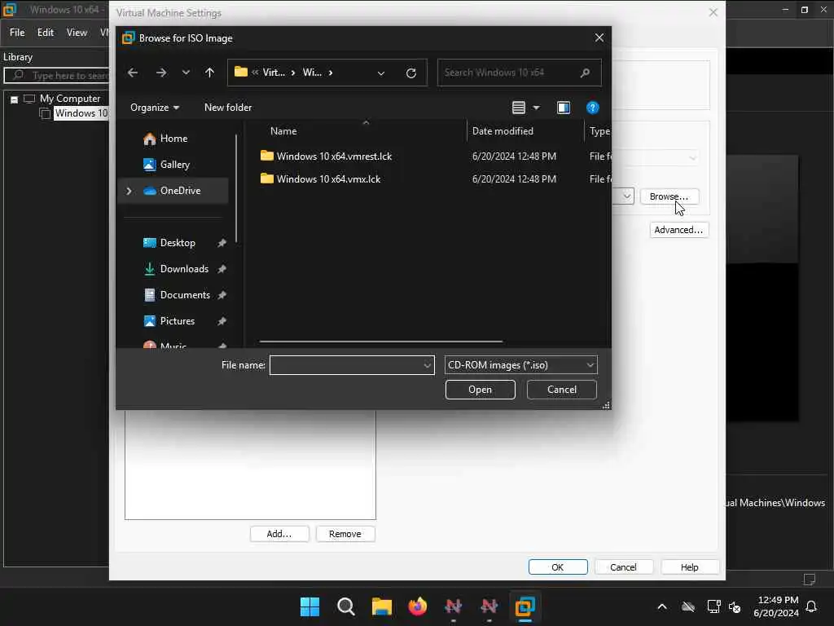Screen dimensions: 834x626
Task: Expand the OneDrive tree node
Action: coord(129,191)
